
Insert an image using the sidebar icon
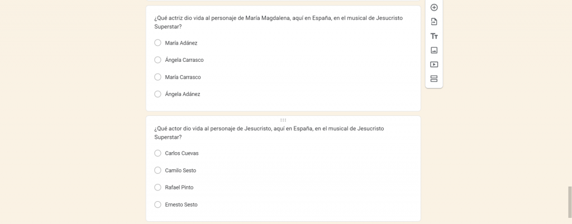[434, 50]
